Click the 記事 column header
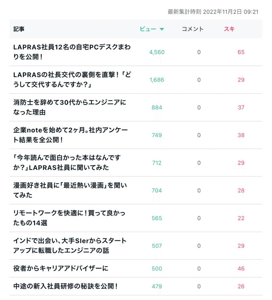 (19, 29)
